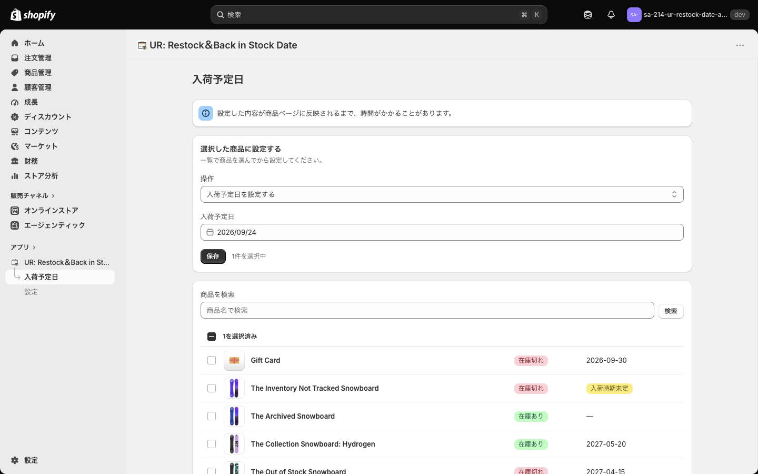Screen dimensions: 758x474
Task: Open the app's three-dot more menu
Action: click(x=740, y=45)
